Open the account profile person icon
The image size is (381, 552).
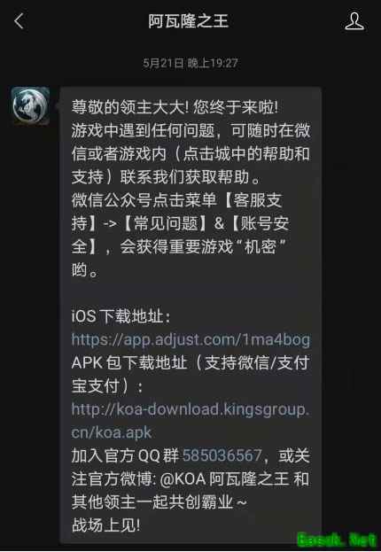[354, 21]
